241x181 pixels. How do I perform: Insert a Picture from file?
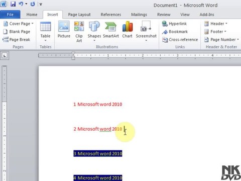click(64, 29)
